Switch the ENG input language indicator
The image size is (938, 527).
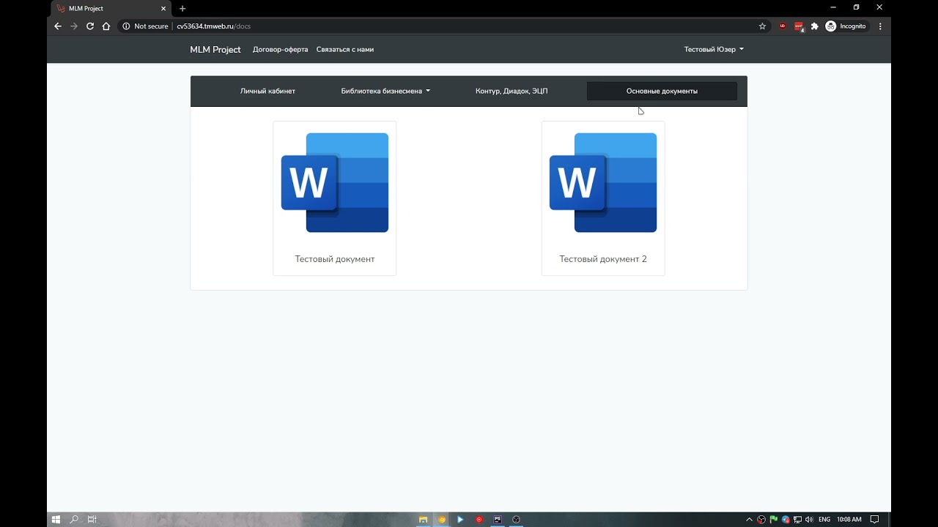(824, 520)
